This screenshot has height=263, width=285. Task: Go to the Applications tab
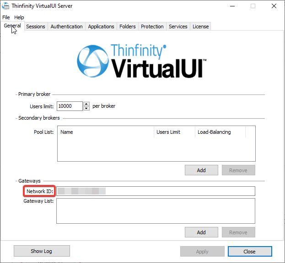(101, 26)
